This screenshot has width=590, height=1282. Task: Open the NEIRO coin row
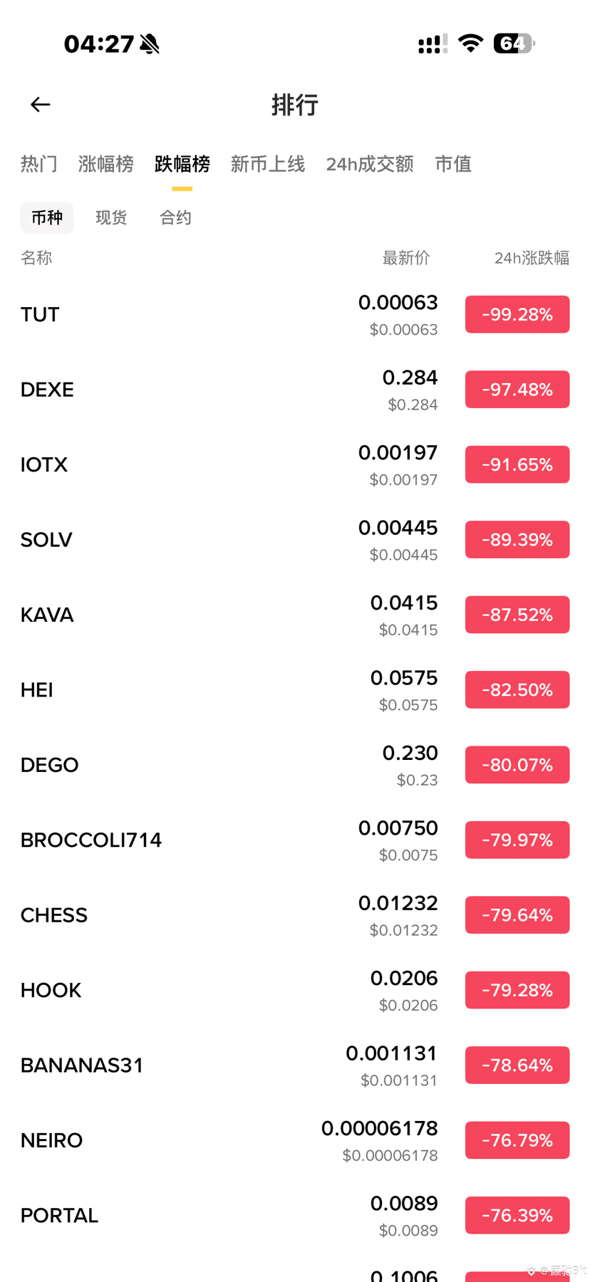tap(52, 1140)
